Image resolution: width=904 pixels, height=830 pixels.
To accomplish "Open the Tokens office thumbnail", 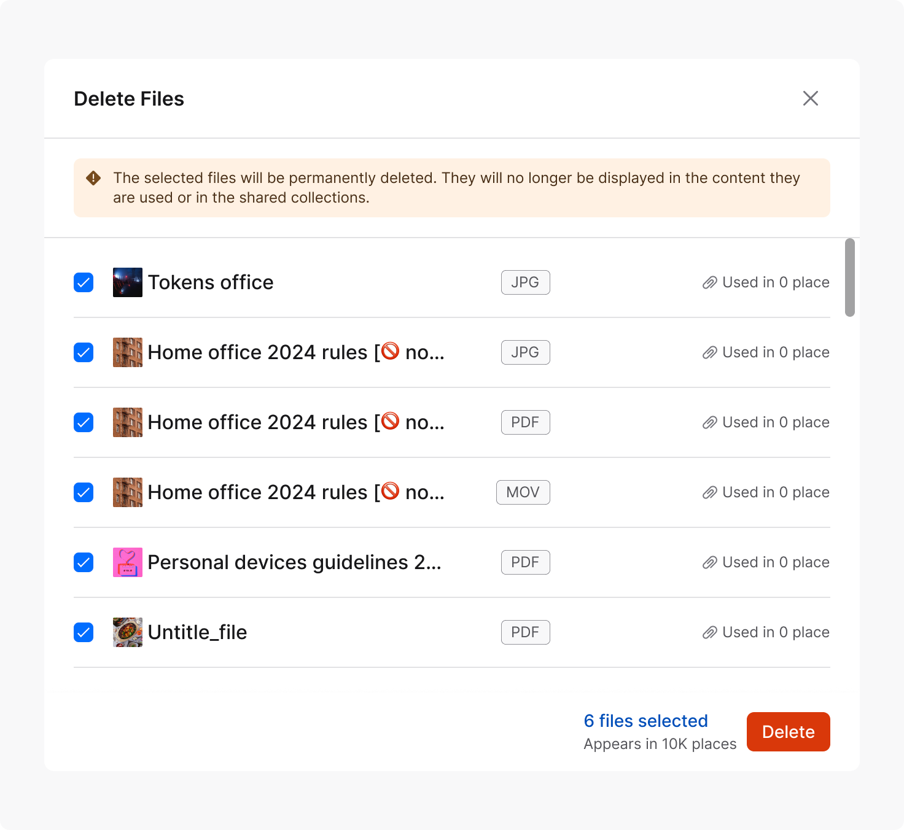I will point(128,282).
